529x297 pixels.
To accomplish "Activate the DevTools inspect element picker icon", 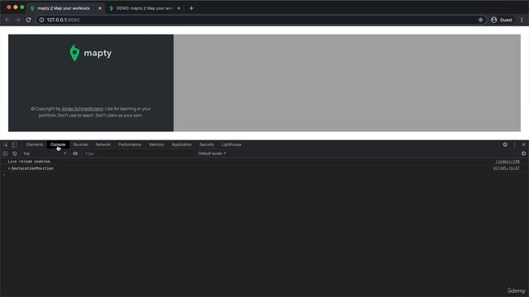I will [6, 144].
